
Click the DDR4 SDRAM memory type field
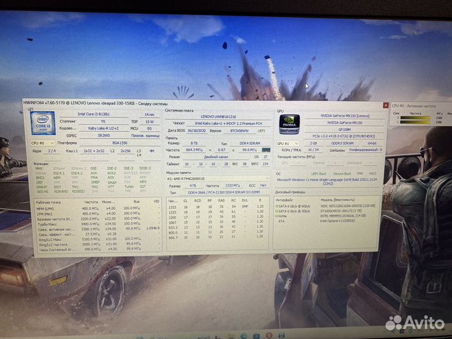pyautogui.click(x=250, y=143)
